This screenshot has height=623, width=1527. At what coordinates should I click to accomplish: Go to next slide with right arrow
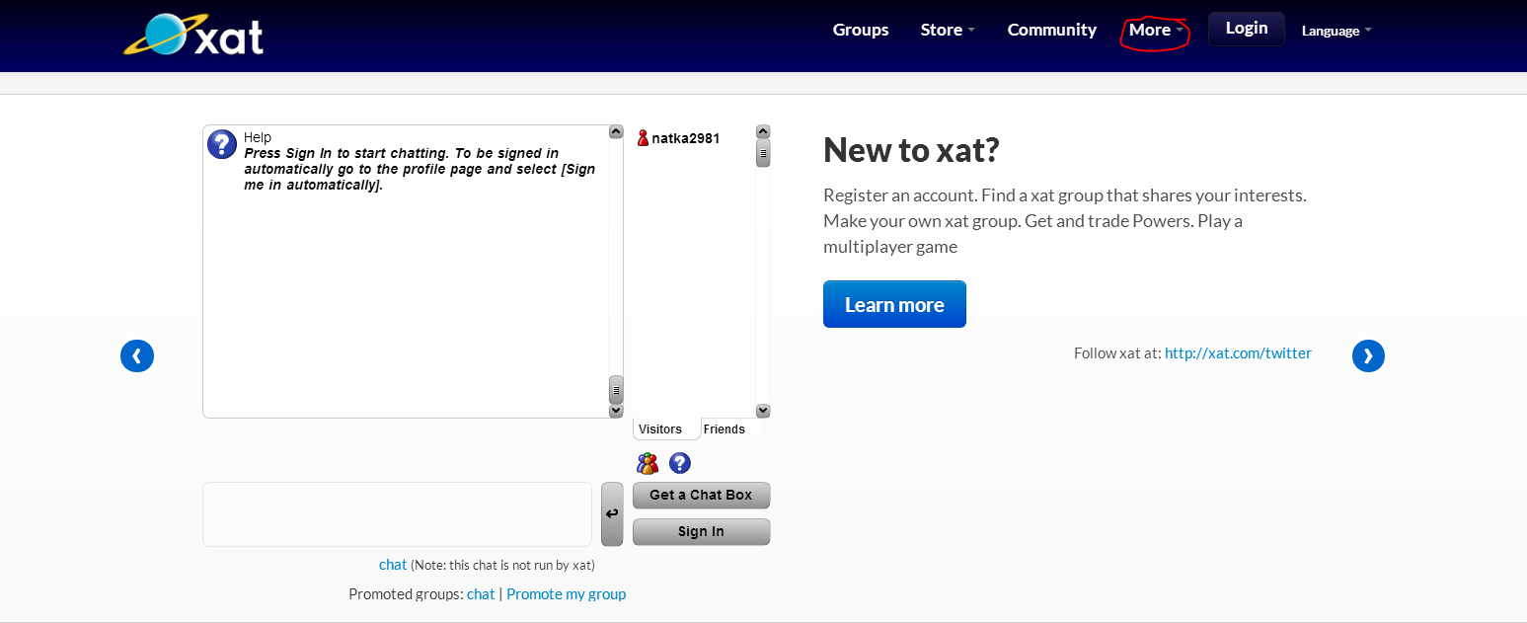1368,355
